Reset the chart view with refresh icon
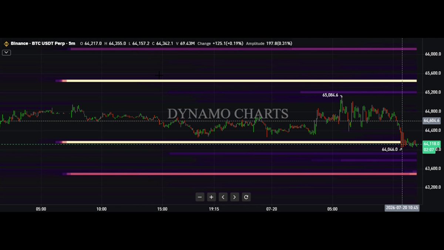Viewport: 444px width, 250px height. (x=246, y=197)
